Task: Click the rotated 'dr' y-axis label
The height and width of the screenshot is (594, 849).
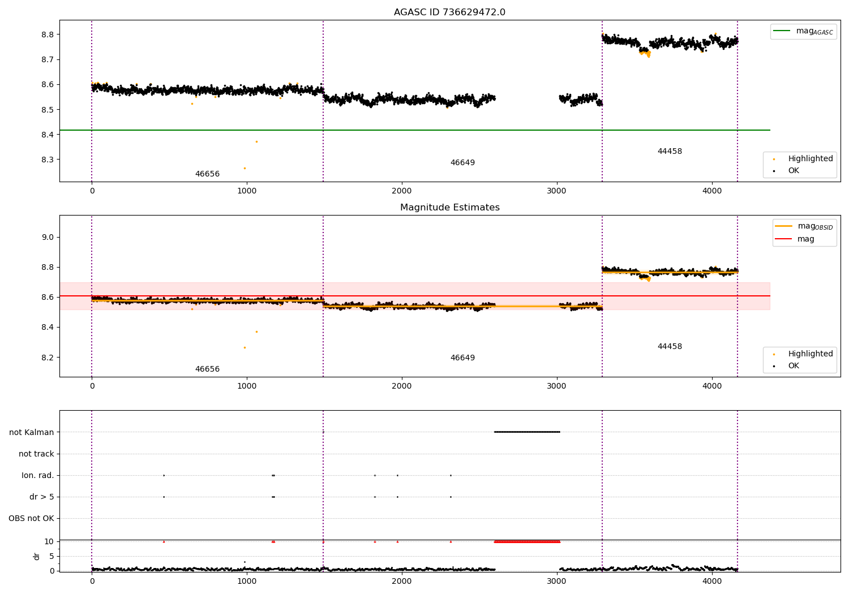Action: pos(37,556)
